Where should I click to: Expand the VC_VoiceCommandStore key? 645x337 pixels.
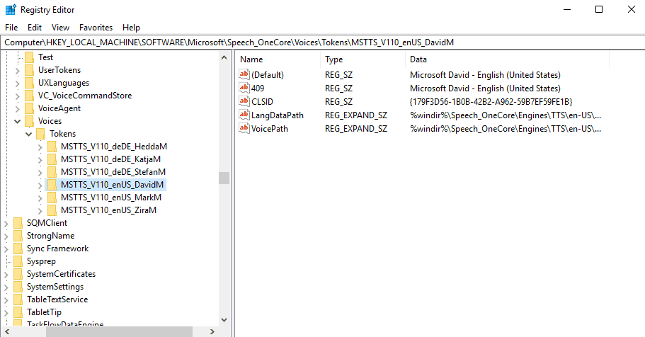coord(17,96)
